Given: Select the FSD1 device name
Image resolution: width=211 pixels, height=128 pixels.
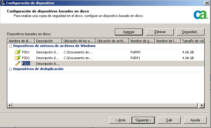Looking at the screenshot, I should coord(26,52).
